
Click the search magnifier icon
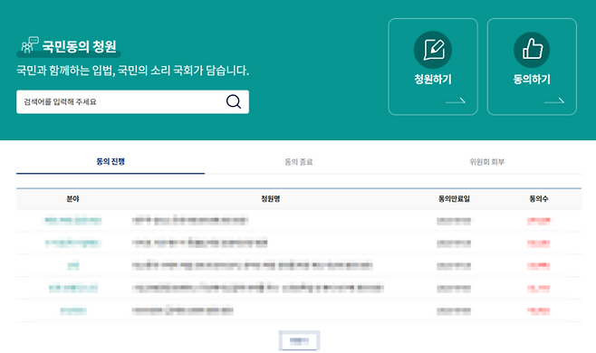(234, 101)
